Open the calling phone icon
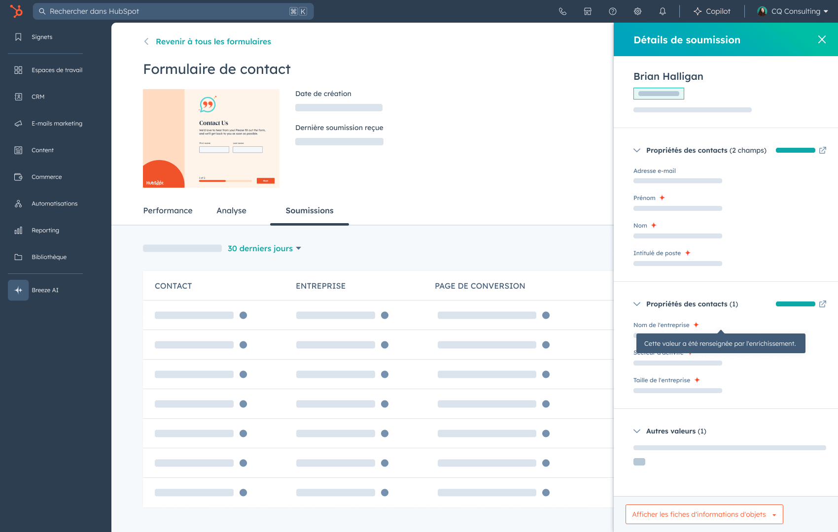838x532 pixels. tap(562, 11)
